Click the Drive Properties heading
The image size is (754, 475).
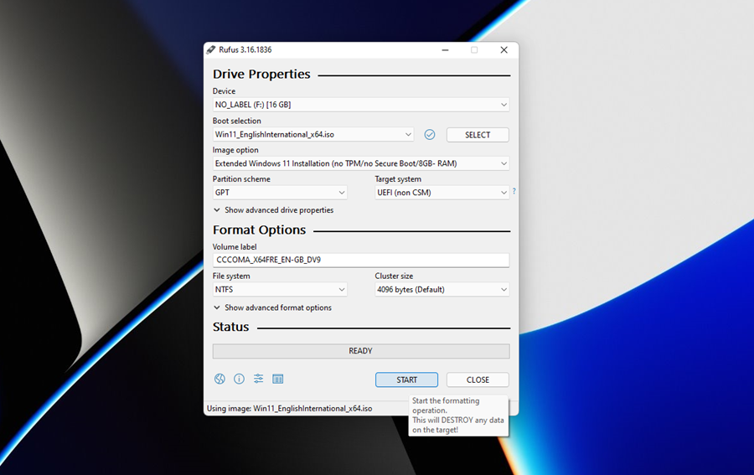point(261,74)
